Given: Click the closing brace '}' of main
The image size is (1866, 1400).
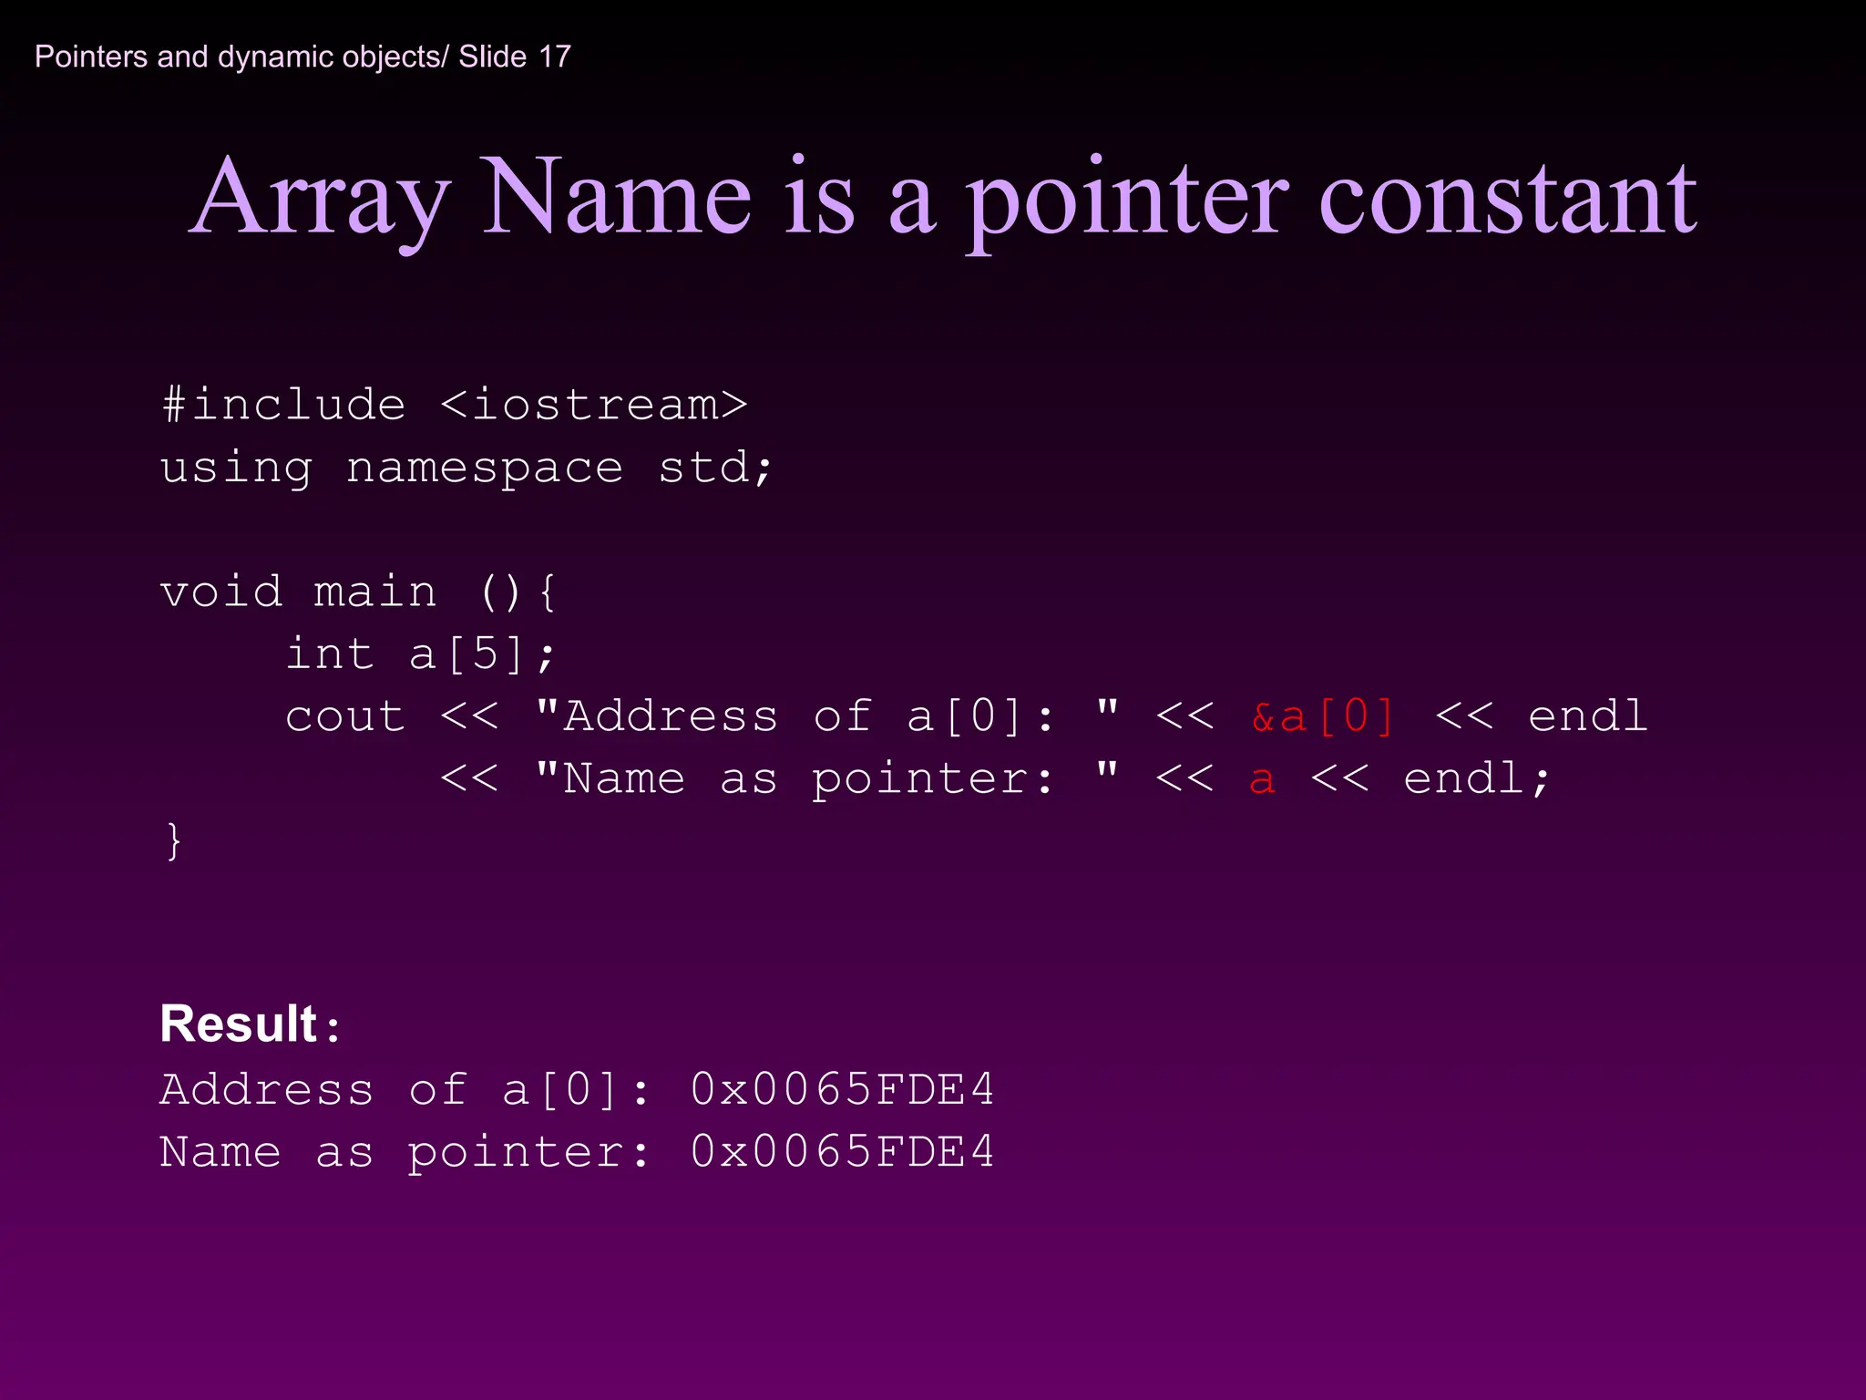Looking at the screenshot, I should [174, 840].
